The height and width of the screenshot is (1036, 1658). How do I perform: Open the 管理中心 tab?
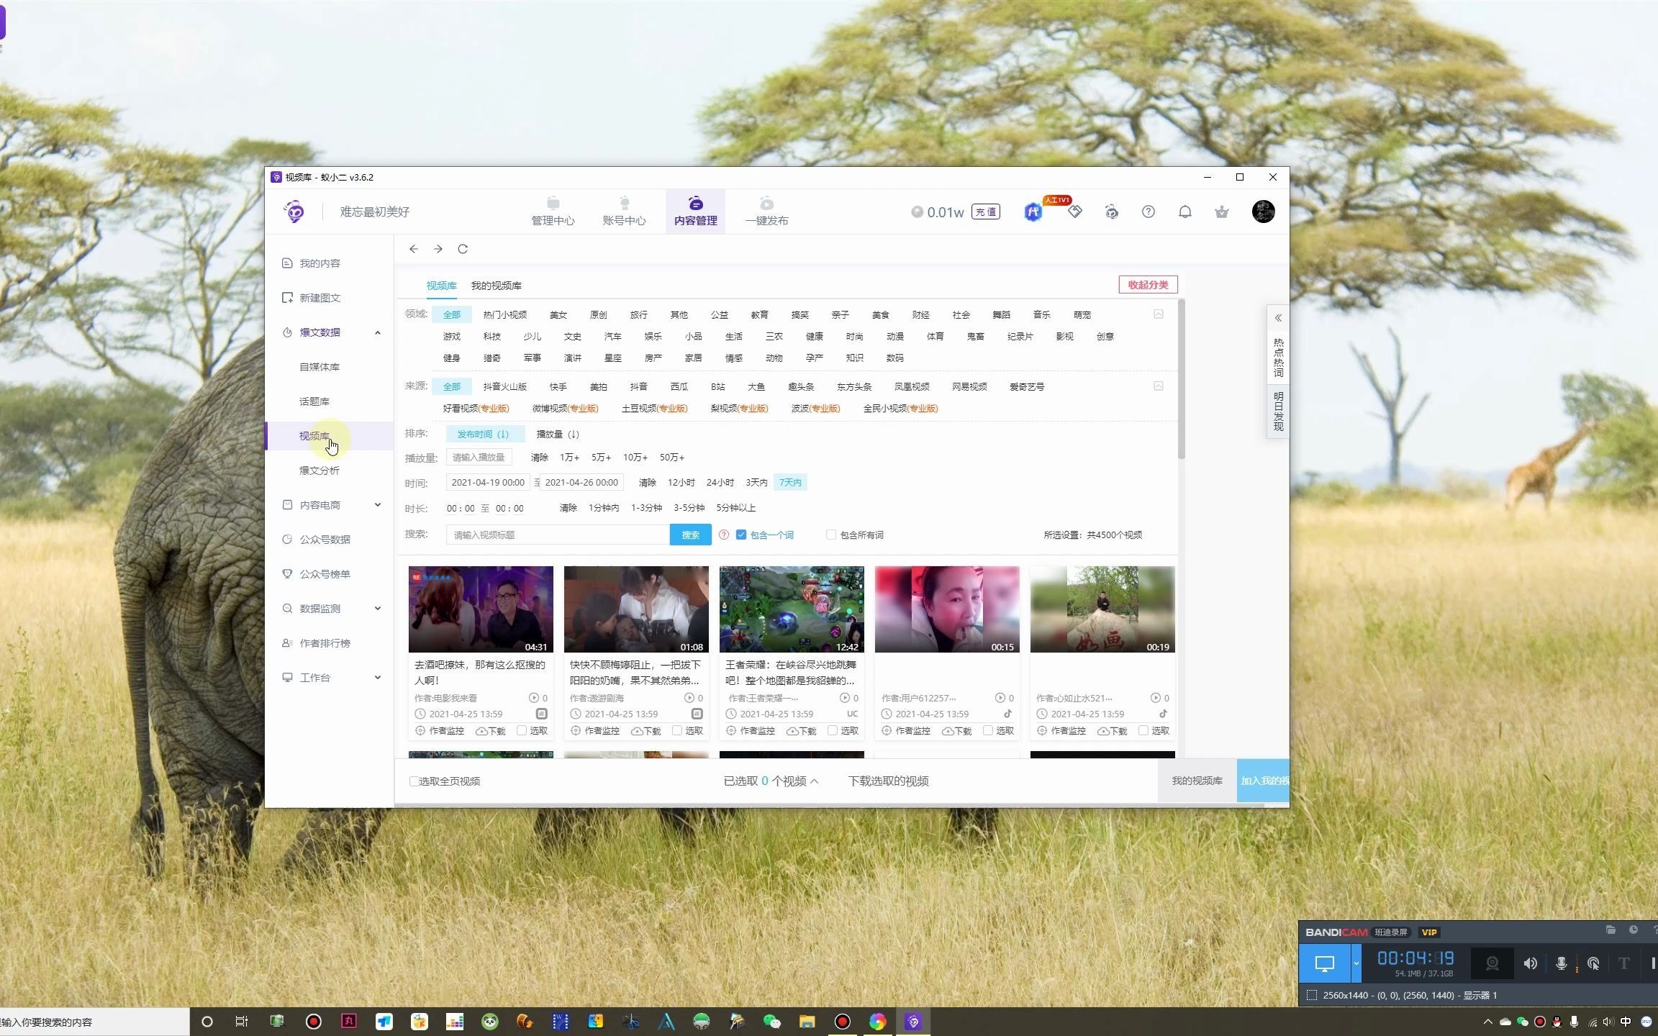(x=553, y=212)
